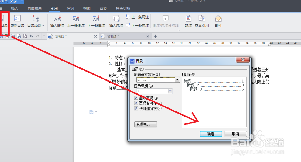Click the show levels (显示级别) input field

pyautogui.click(x=152, y=91)
